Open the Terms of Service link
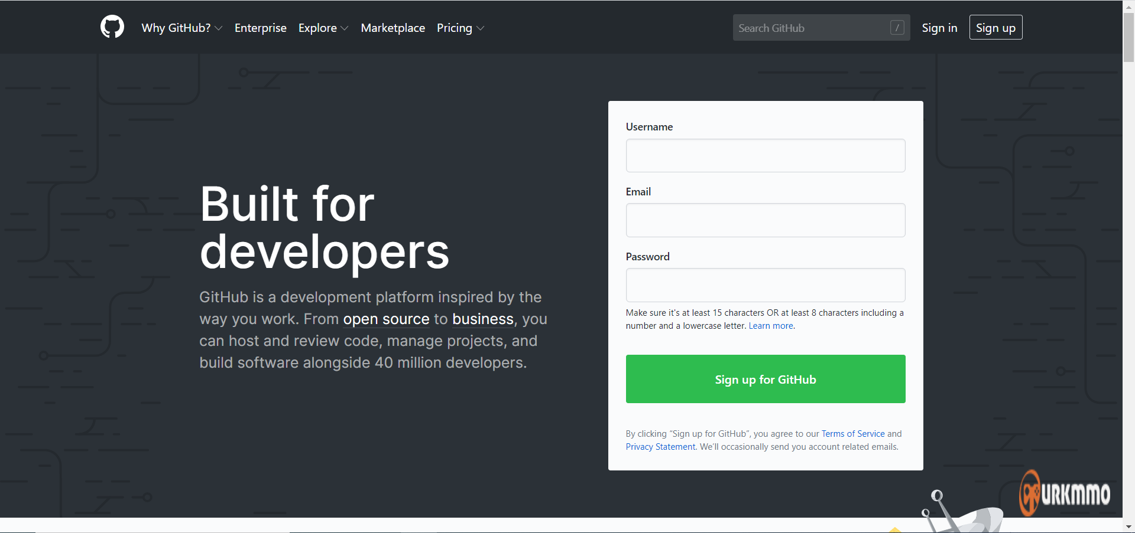The image size is (1135, 533). (853, 434)
